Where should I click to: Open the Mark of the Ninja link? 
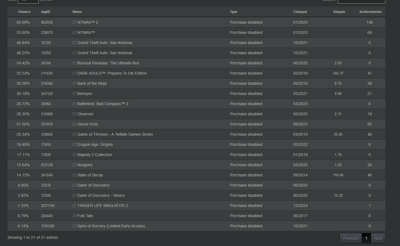(x=92, y=83)
